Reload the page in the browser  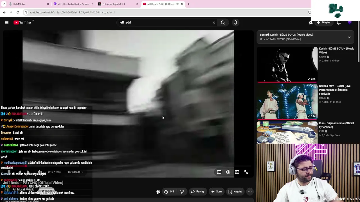coord(18,12)
